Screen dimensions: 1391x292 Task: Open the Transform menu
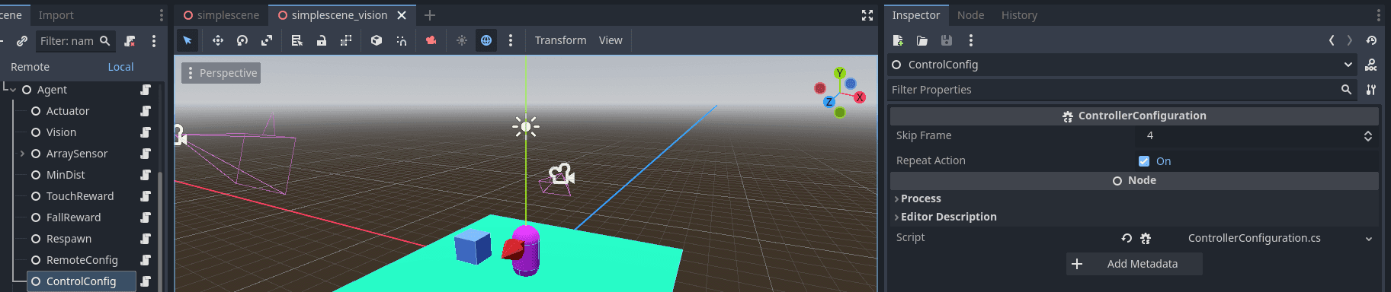point(561,40)
